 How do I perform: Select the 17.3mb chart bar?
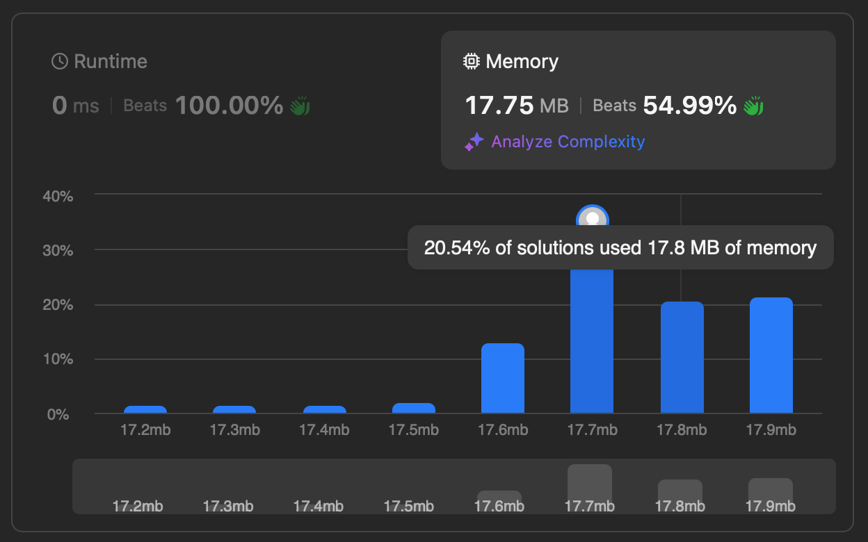(234, 409)
